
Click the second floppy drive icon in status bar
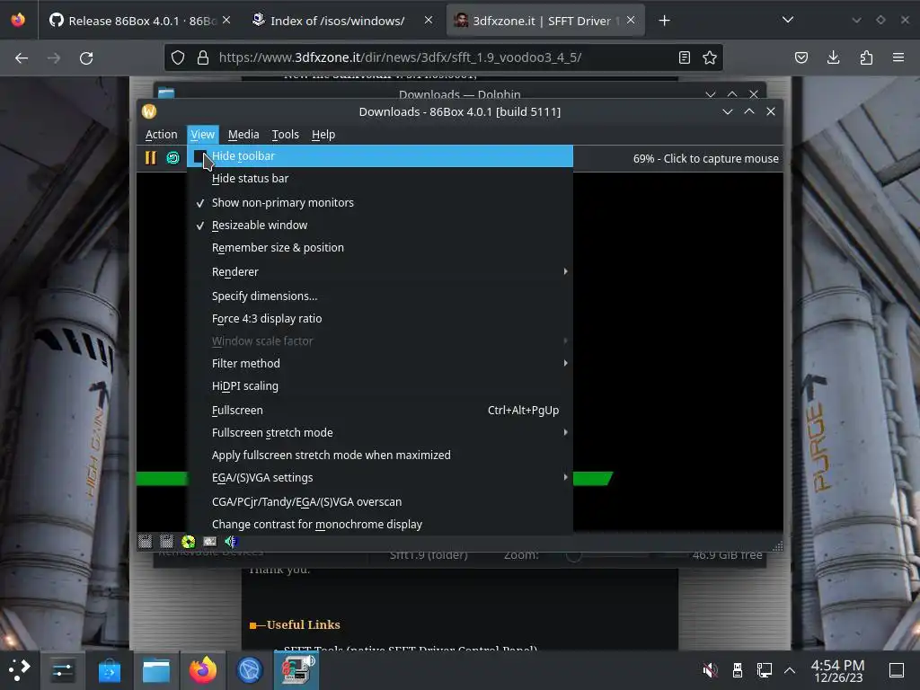166,542
